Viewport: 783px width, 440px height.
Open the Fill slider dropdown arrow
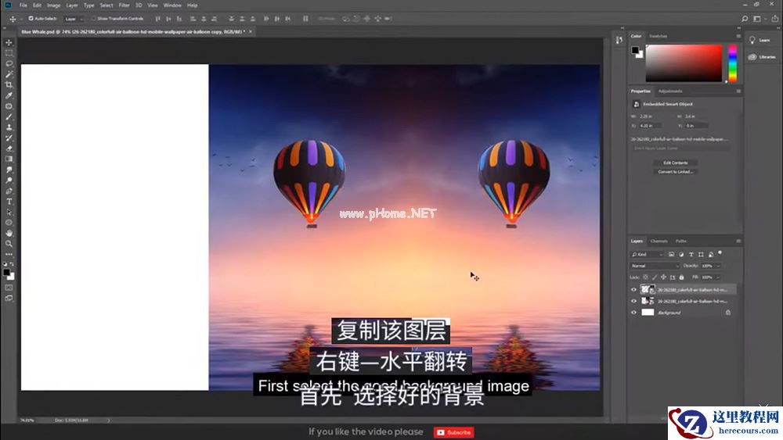click(718, 277)
